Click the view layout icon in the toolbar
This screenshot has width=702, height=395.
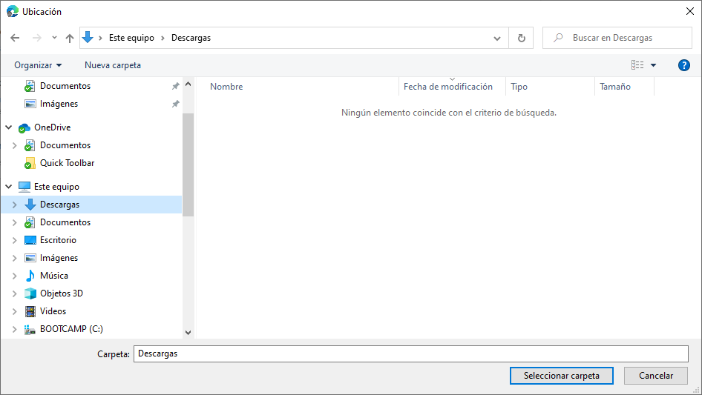pyautogui.click(x=637, y=65)
